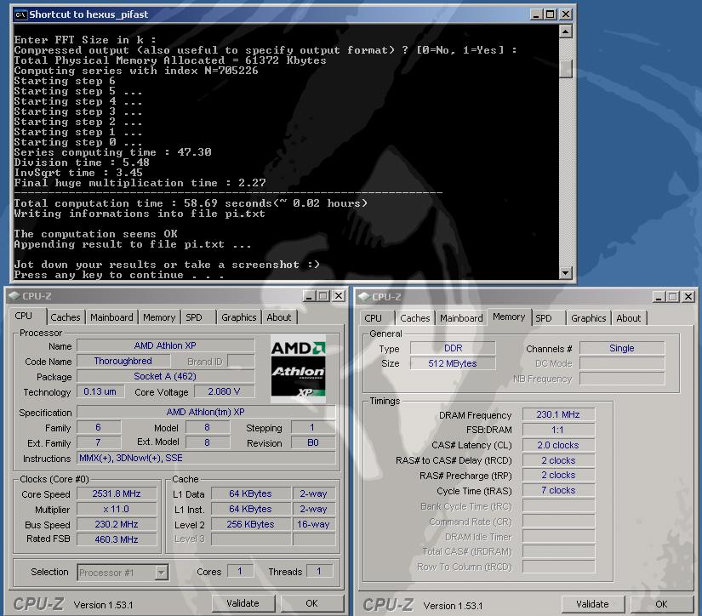The height and width of the screenshot is (616, 702).
Task: Click the Technology value 0.13 um
Action: [x=100, y=391]
